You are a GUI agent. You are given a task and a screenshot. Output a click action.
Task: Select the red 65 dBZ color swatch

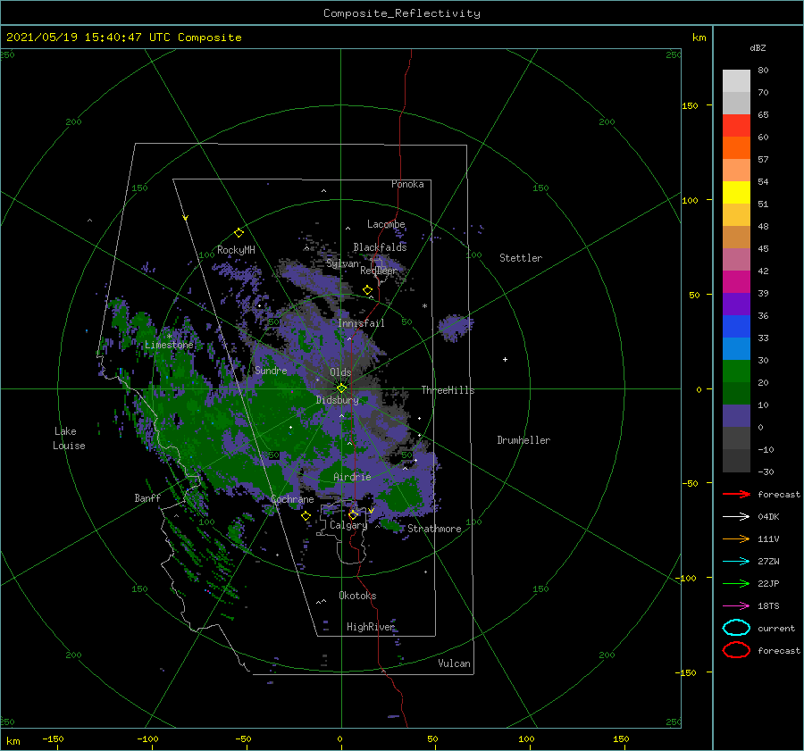tap(736, 126)
